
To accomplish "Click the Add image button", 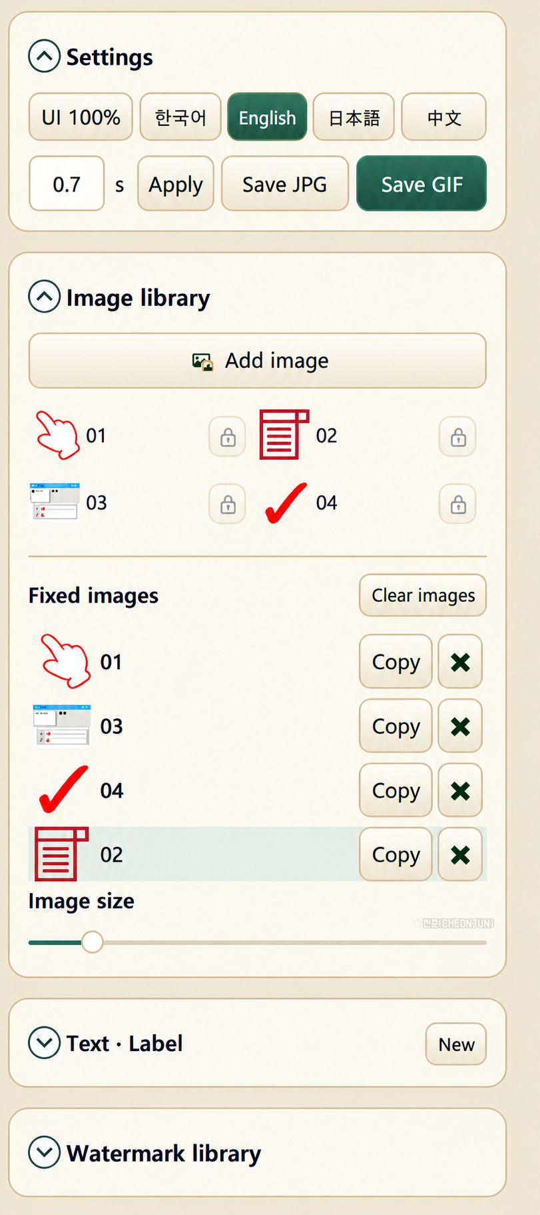I will (x=258, y=361).
